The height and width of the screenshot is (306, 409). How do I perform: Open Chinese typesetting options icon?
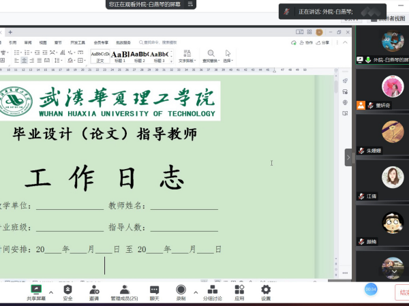(53, 52)
